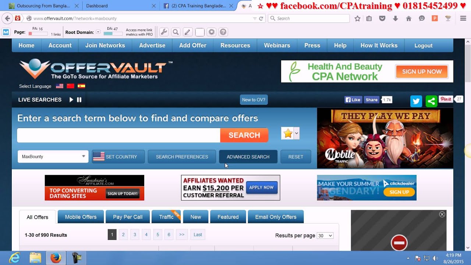The width and height of the screenshot is (471, 265).
Task: Select the US flag language
Action: tap(60, 86)
